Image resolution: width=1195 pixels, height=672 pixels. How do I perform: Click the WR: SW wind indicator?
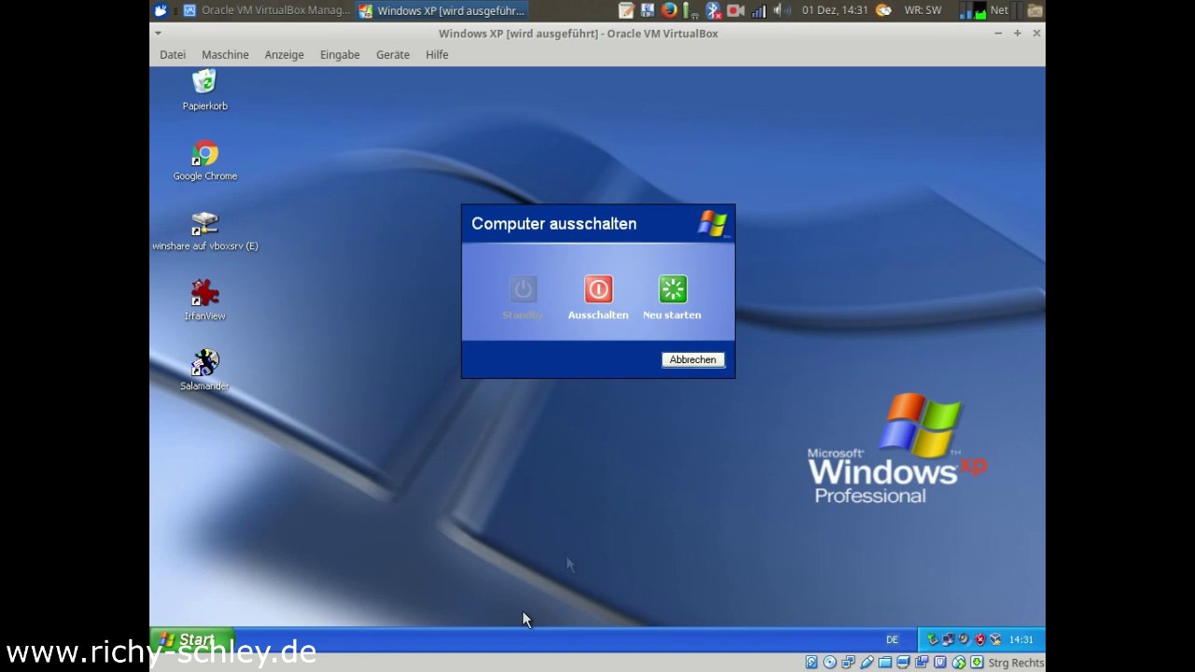tap(923, 10)
